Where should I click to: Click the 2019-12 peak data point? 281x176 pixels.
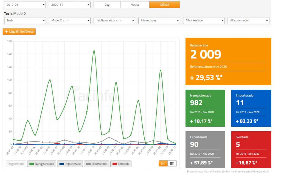pos(94,51)
